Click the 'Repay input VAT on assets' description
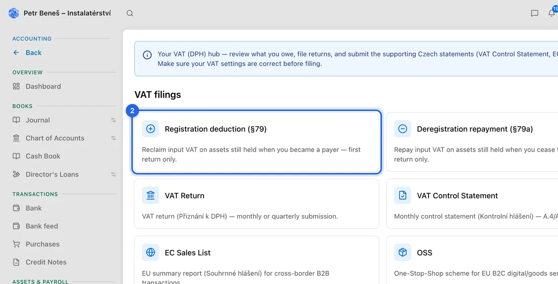Image resolution: width=558 pixels, height=284 pixels. [476, 155]
